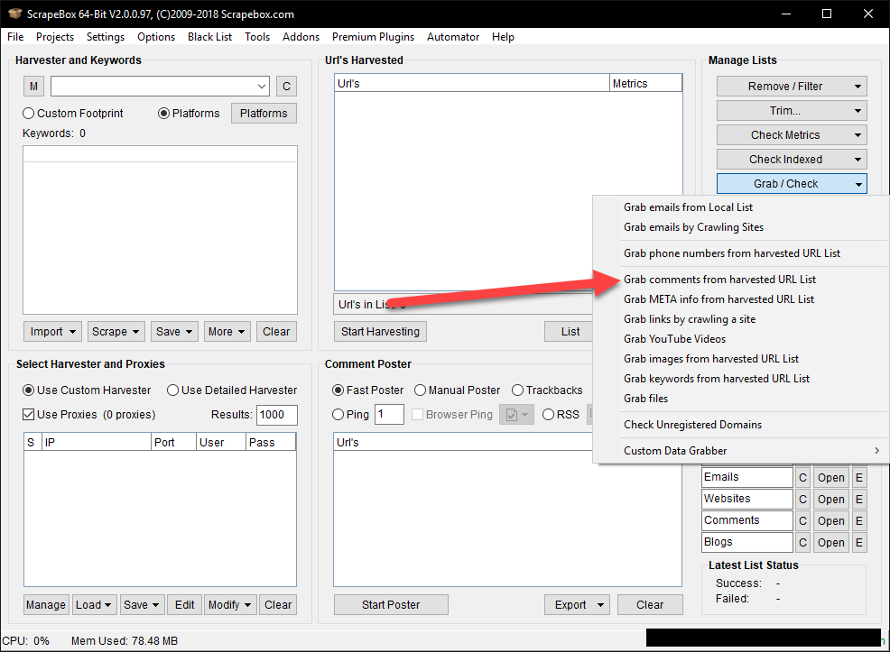Toggle the Browser Ping checkbox
Screen dimensions: 890x652
(452, 415)
